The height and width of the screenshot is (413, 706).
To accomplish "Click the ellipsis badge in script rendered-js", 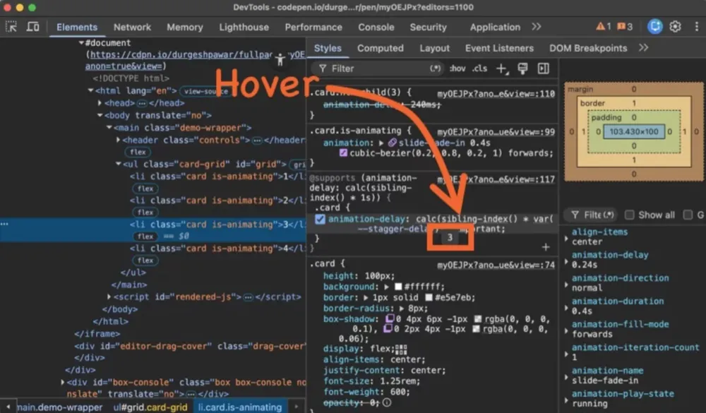I will [248, 297].
